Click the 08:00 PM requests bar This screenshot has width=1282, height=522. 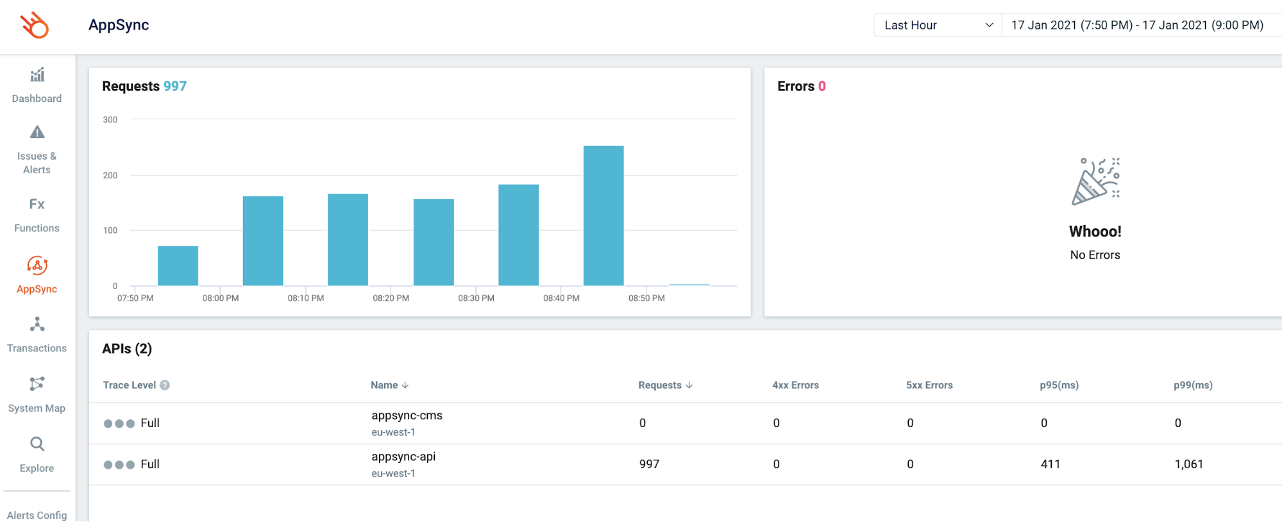(263, 240)
